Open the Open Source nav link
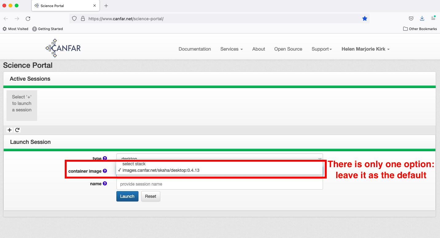440x238 pixels. (x=288, y=49)
